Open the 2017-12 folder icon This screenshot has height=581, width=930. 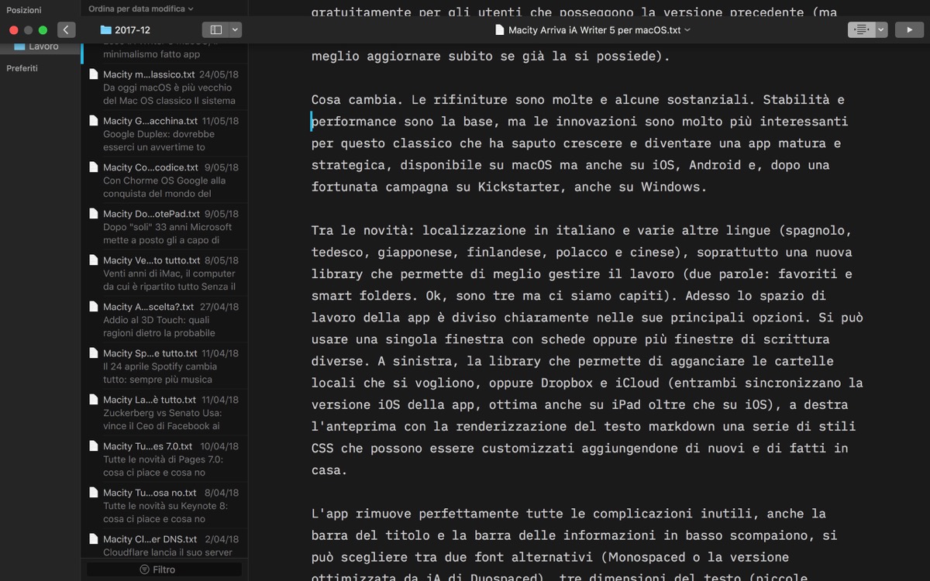coord(105,29)
